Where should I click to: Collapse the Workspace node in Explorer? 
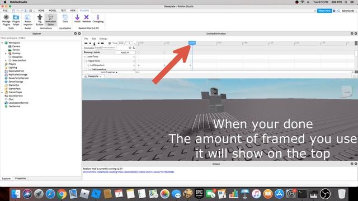[2, 43]
